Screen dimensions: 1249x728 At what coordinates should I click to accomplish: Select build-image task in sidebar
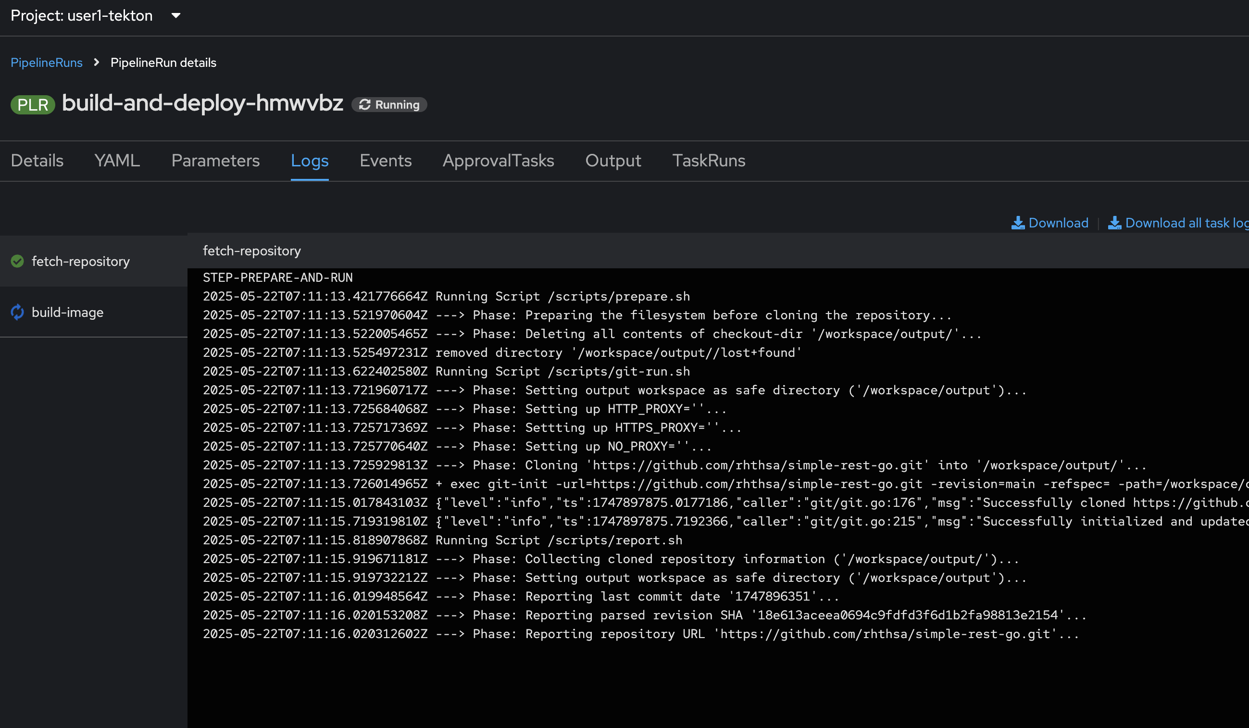coord(94,312)
